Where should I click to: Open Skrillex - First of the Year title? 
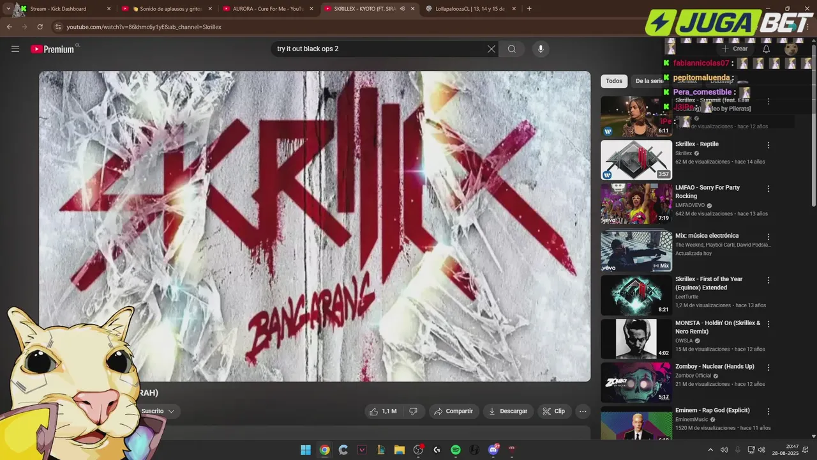[x=709, y=283]
